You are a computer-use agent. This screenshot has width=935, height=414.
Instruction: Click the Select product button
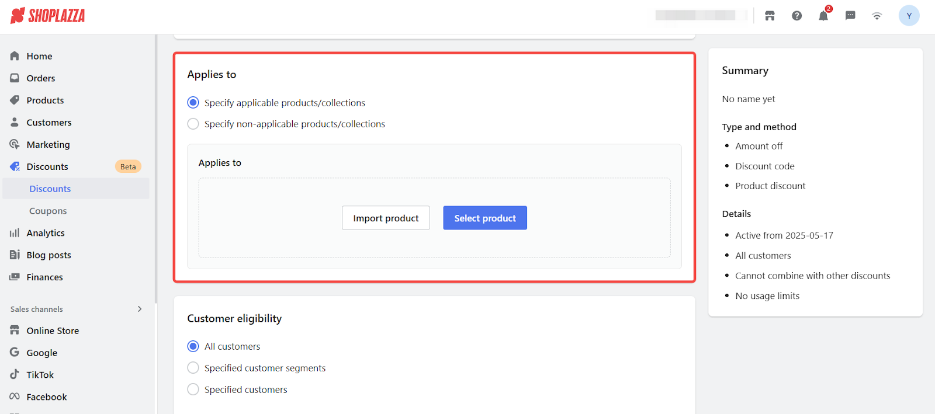pos(484,218)
